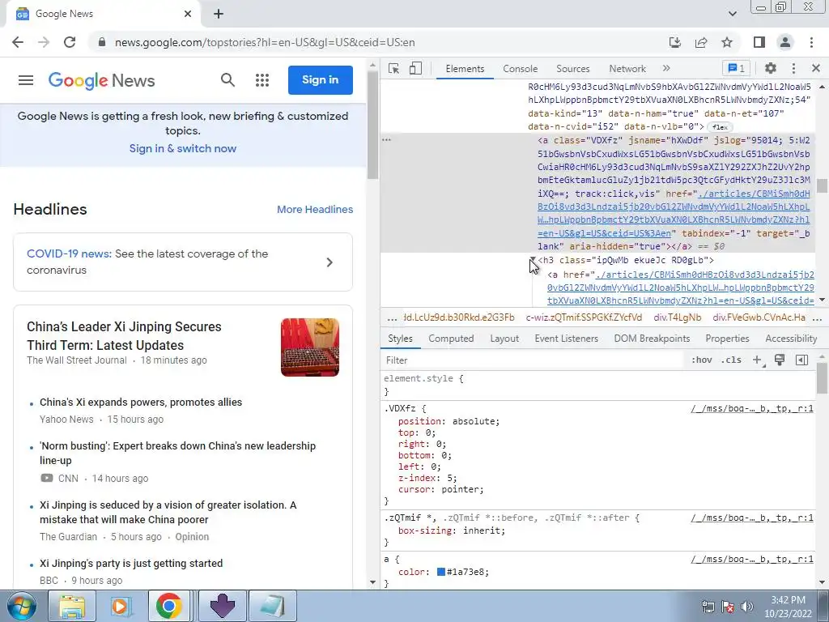This screenshot has width=829, height=622.
Task: Open the Layout tab
Action: pyautogui.click(x=504, y=339)
